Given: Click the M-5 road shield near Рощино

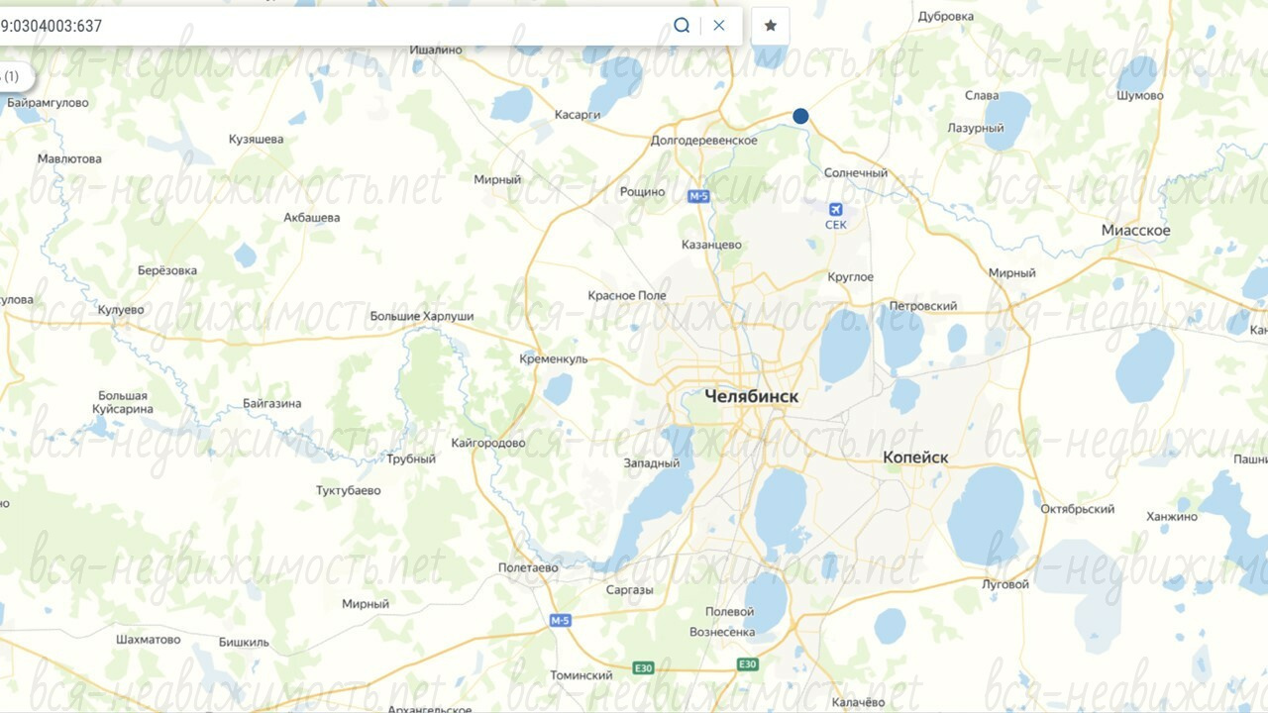Looking at the screenshot, I should pyautogui.click(x=698, y=197).
